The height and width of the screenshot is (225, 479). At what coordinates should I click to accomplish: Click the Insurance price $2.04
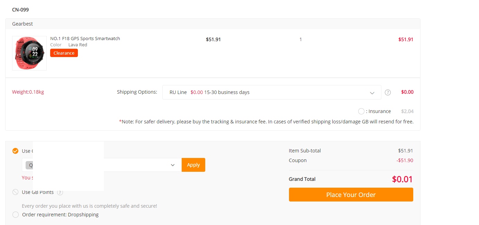(407, 111)
